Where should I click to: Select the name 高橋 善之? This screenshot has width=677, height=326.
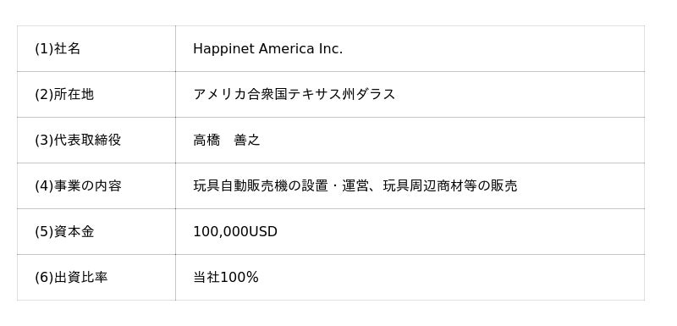pyautogui.click(x=227, y=141)
